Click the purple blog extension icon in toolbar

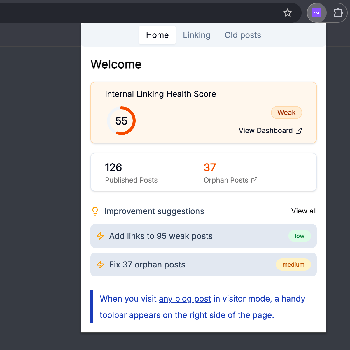tap(317, 13)
